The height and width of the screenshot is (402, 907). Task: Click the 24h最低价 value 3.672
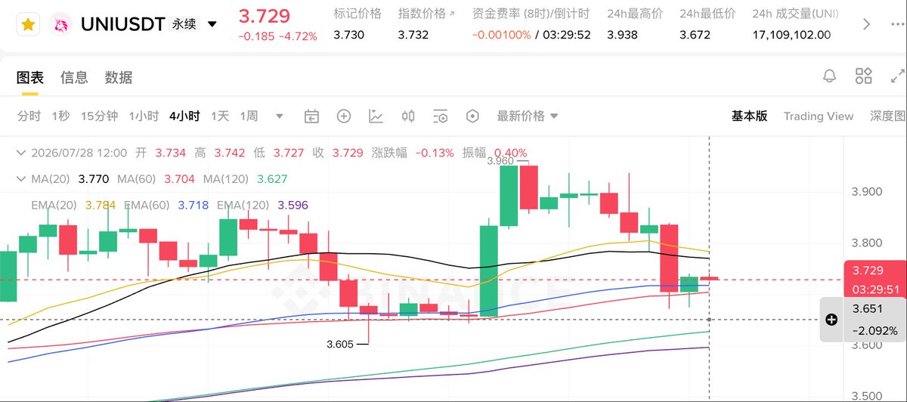695,35
